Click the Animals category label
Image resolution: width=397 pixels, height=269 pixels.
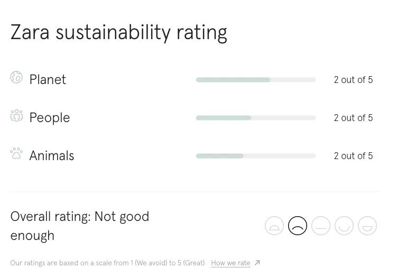coord(52,156)
